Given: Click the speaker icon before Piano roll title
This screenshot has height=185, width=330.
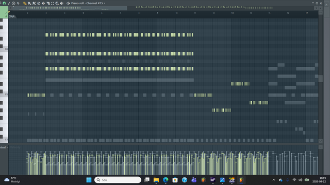Looking at the screenshot, I should tap(68, 3).
